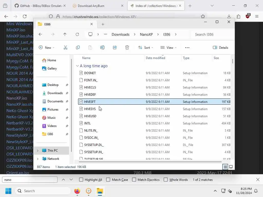Show hidden system tray icons
Screen dimensions: 263x197
tap(215, 191)
